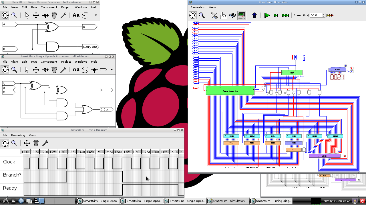This screenshot has width=366, height=205.
Task: Click the Branch? signal label
Action: [x=12, y=175]
